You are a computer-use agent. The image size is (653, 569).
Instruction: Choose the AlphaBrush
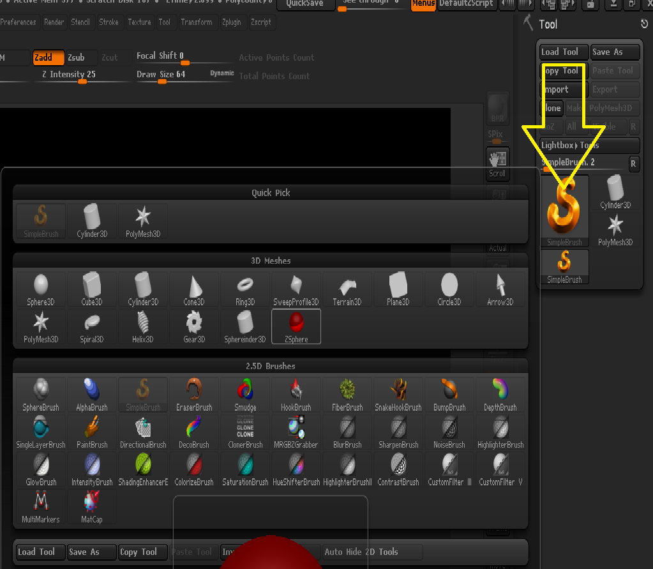click(92, 395)
